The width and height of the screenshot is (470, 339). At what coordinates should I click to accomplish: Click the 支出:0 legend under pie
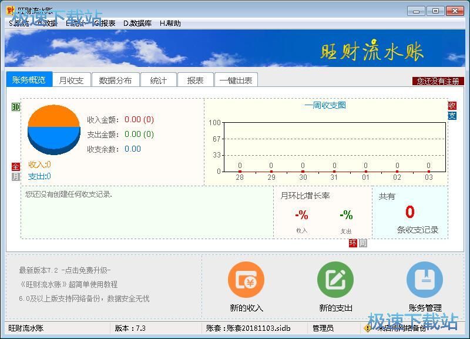[39, 176]
